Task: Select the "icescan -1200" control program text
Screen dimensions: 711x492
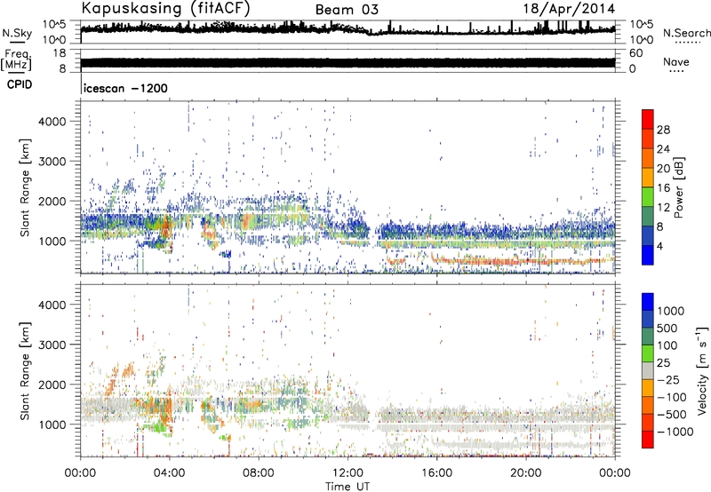Action: (125, 88)
